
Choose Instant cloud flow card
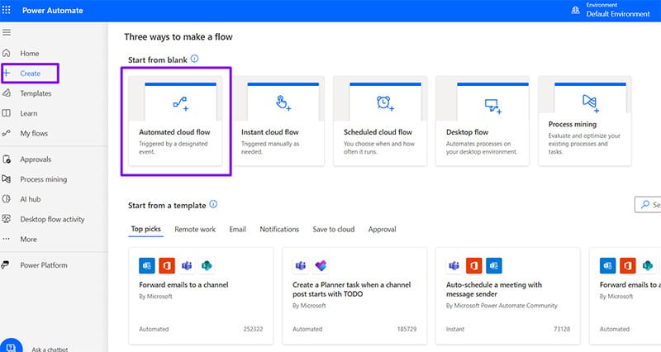[282, 121]
